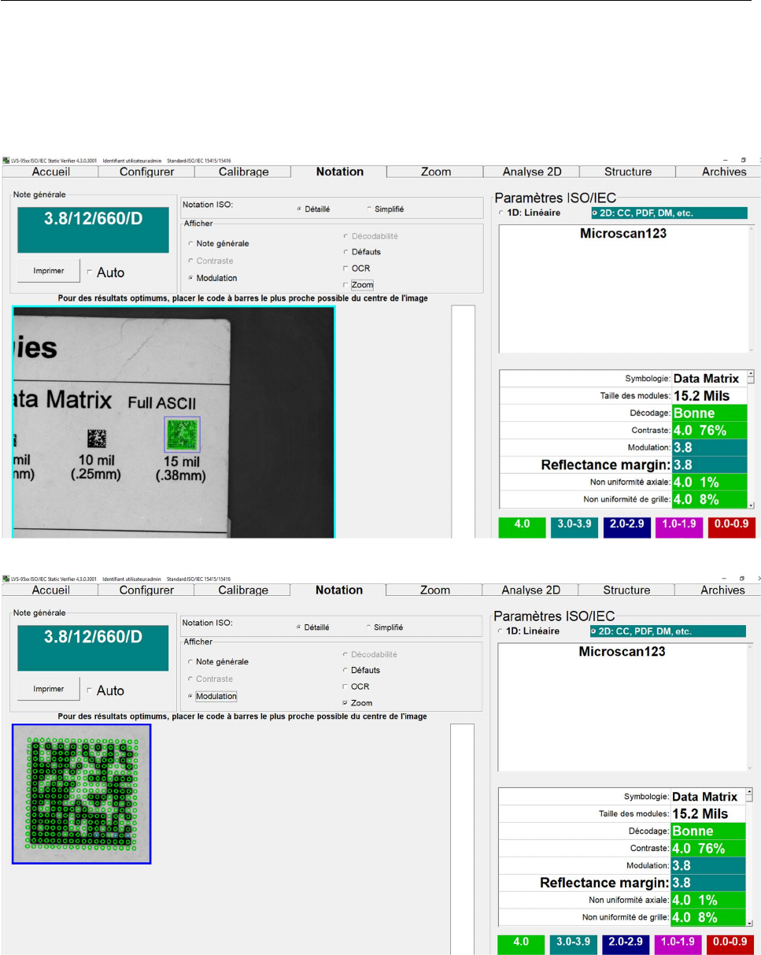Switch to Configurer tab in lower window
Viewport: 761px width, 955px height.
point(146,590)
